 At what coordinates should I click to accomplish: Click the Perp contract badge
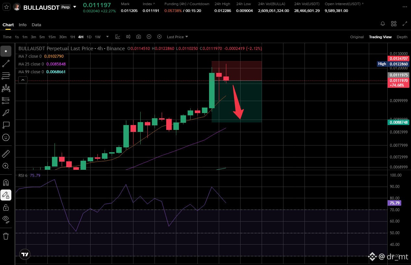[66, 7]
